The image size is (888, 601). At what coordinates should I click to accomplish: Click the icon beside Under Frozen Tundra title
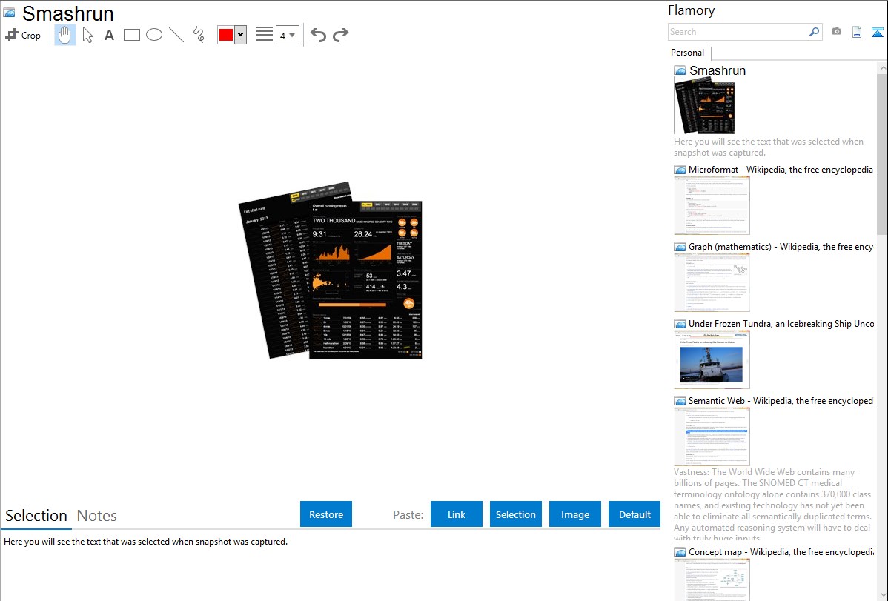tap(680, 323)
